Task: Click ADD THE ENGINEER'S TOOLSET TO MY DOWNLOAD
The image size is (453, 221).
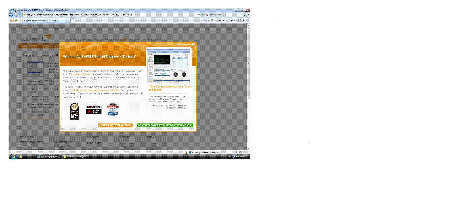Action: tap(165, 125)
